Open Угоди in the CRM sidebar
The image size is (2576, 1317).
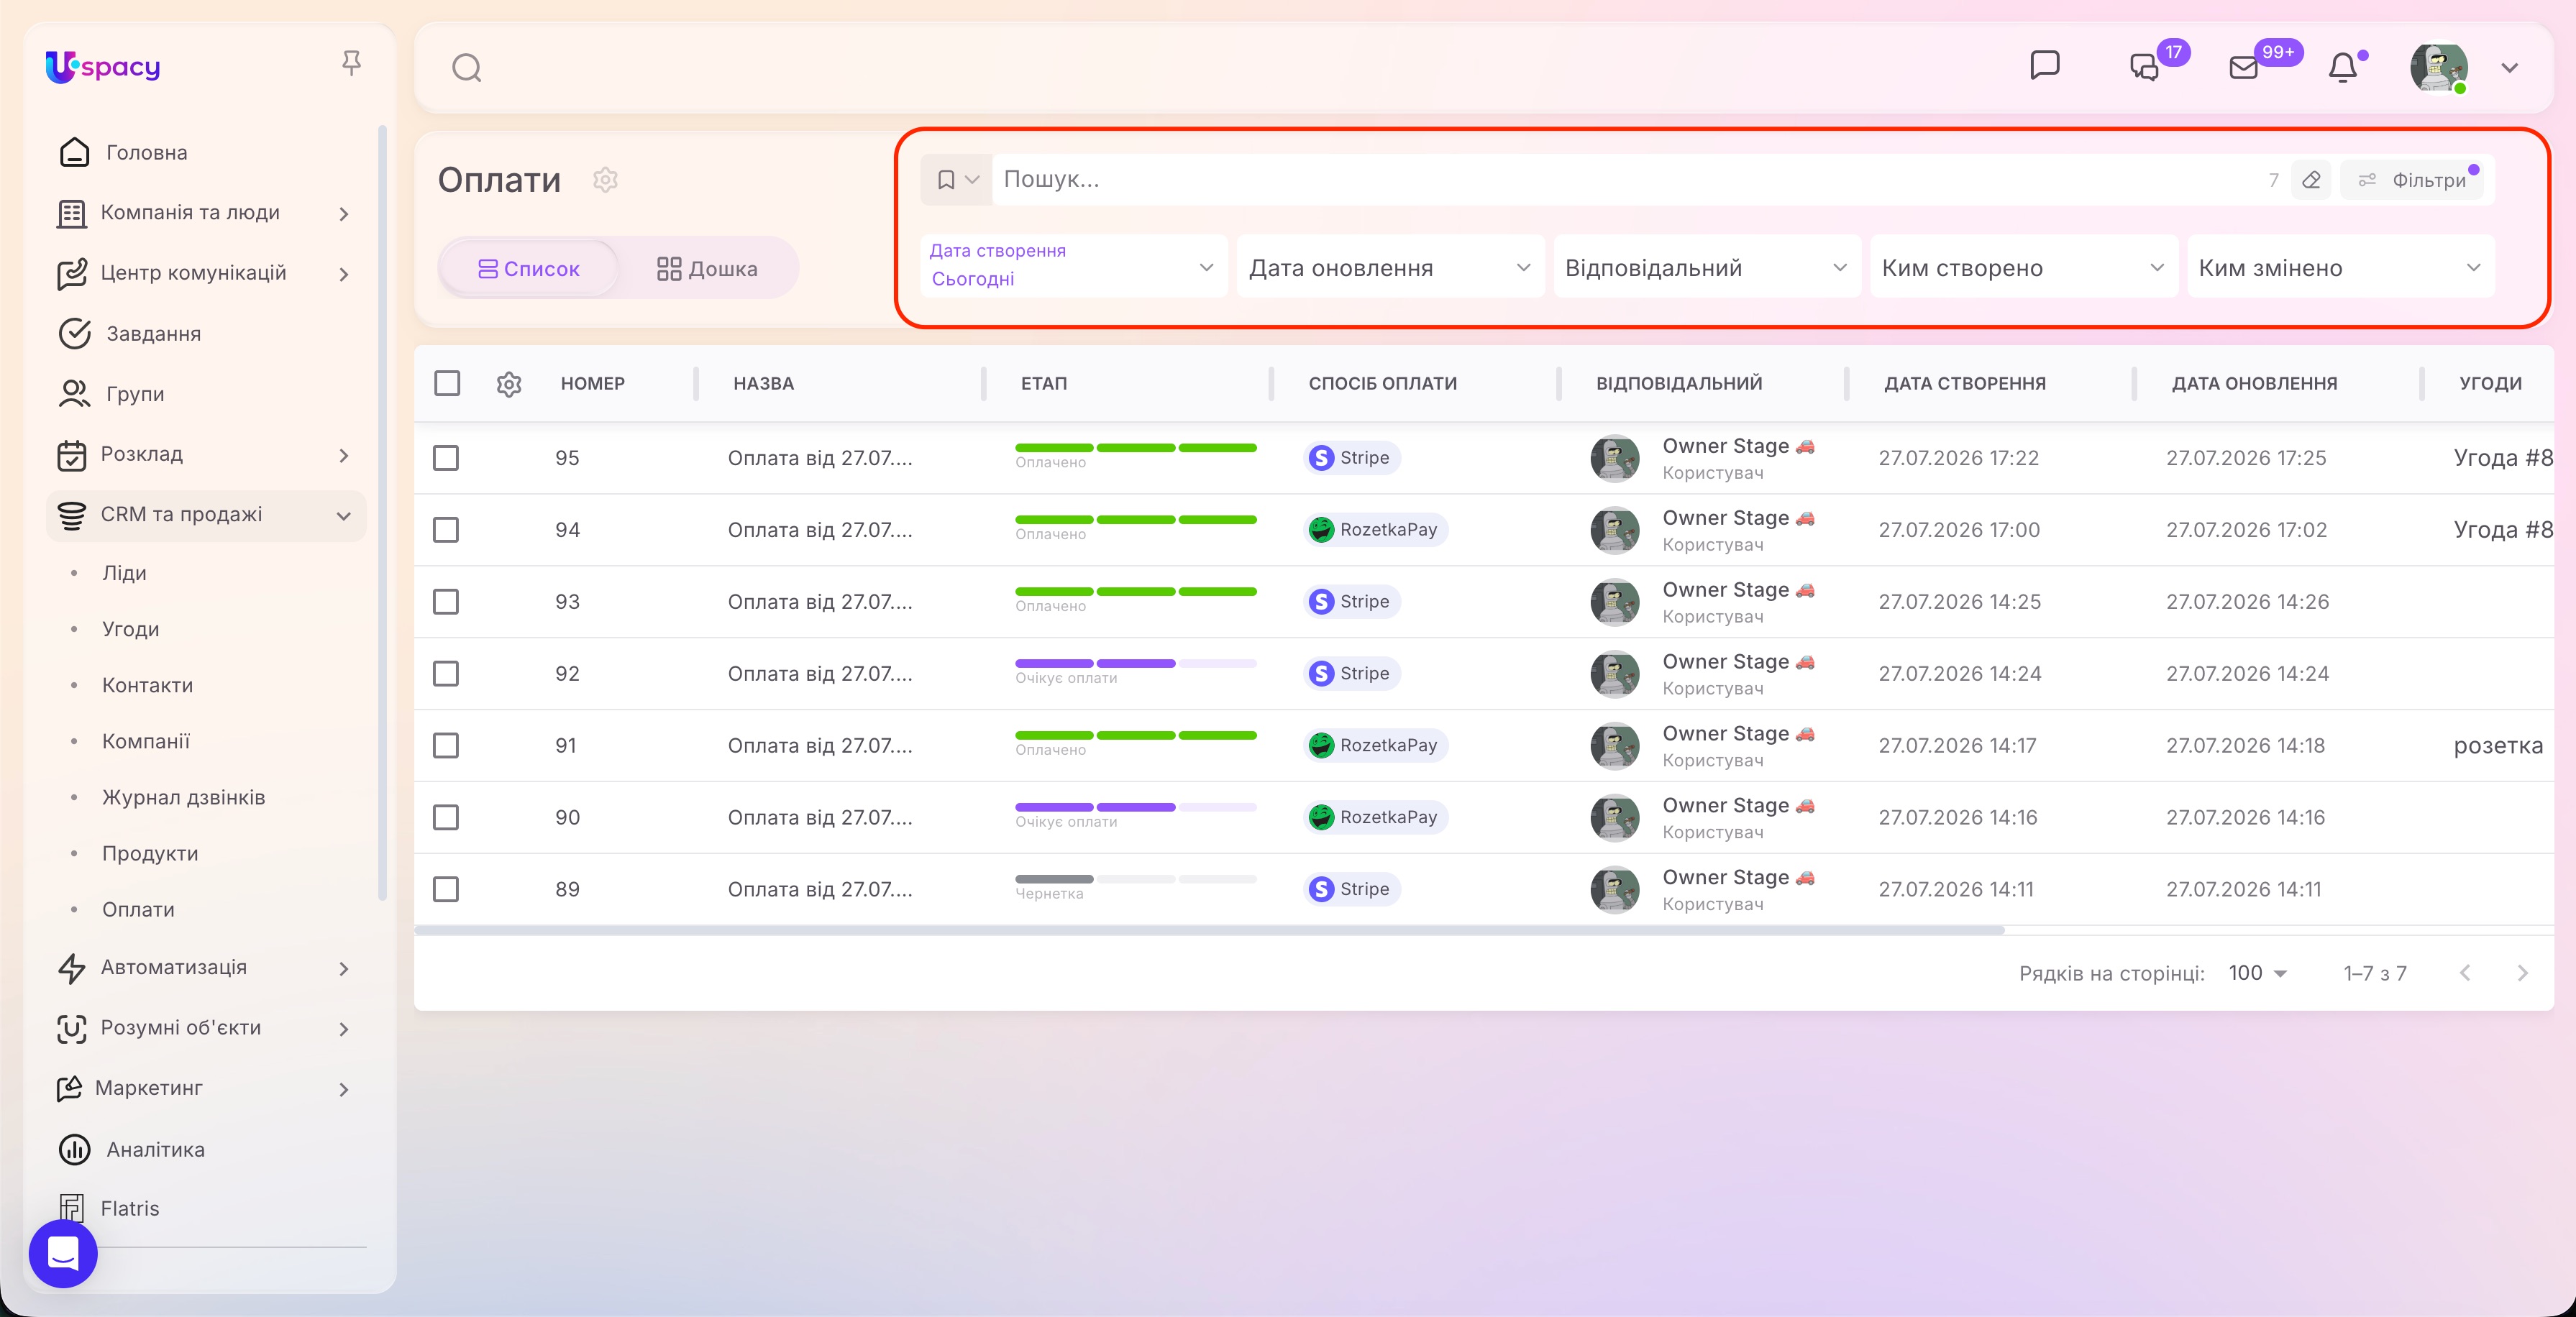(x=131, y=629)
